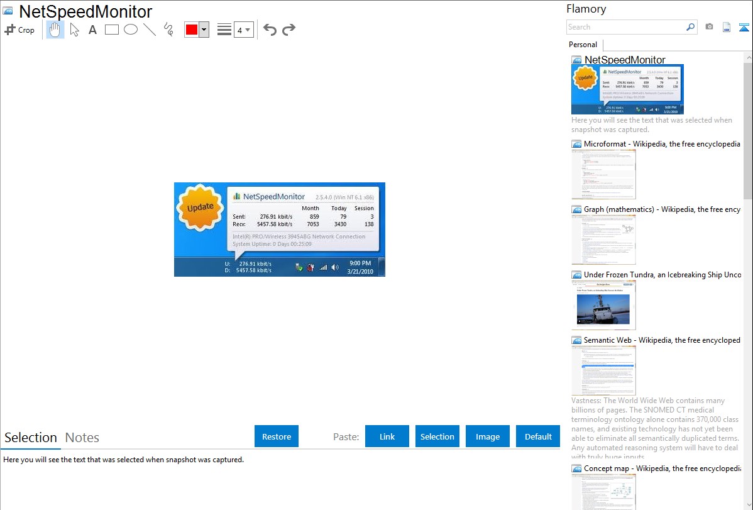Screen dimensions: 753x510
Task: Switch to the Selection tab
Action: pyautogui.click(x=31, y=438)
